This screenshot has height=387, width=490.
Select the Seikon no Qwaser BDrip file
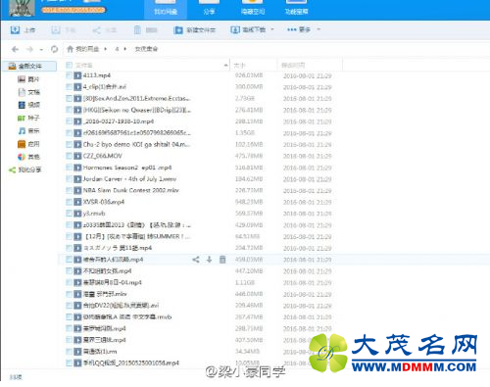[136, 110]
